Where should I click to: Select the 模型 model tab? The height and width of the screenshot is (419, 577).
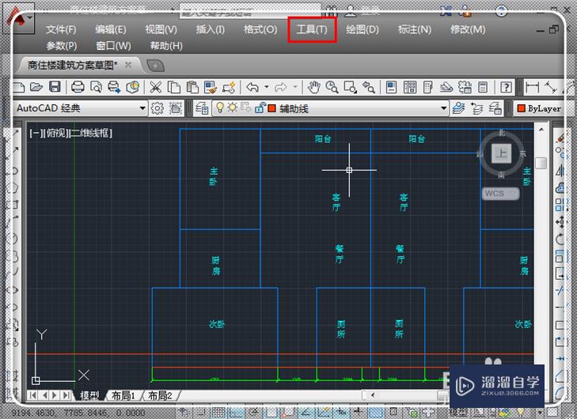click(x=89, y=396)
